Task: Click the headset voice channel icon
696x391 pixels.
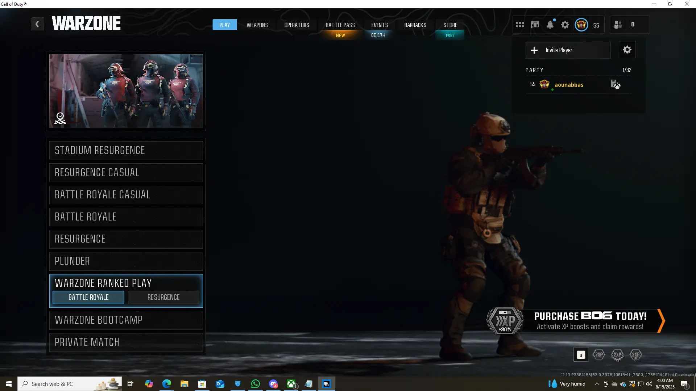Action: coord(535,25)
